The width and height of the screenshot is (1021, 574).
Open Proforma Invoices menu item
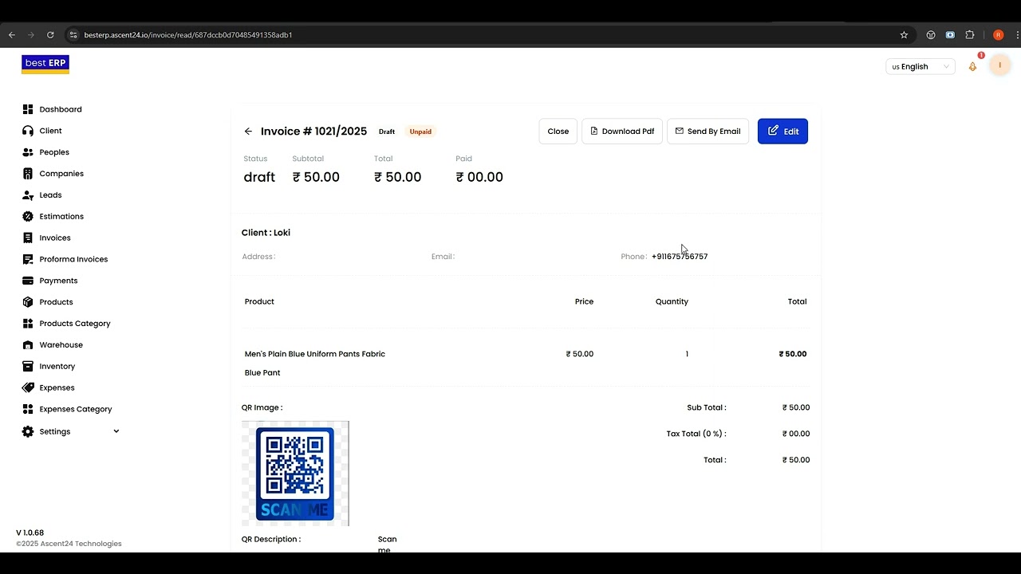(x=73, y=259)
